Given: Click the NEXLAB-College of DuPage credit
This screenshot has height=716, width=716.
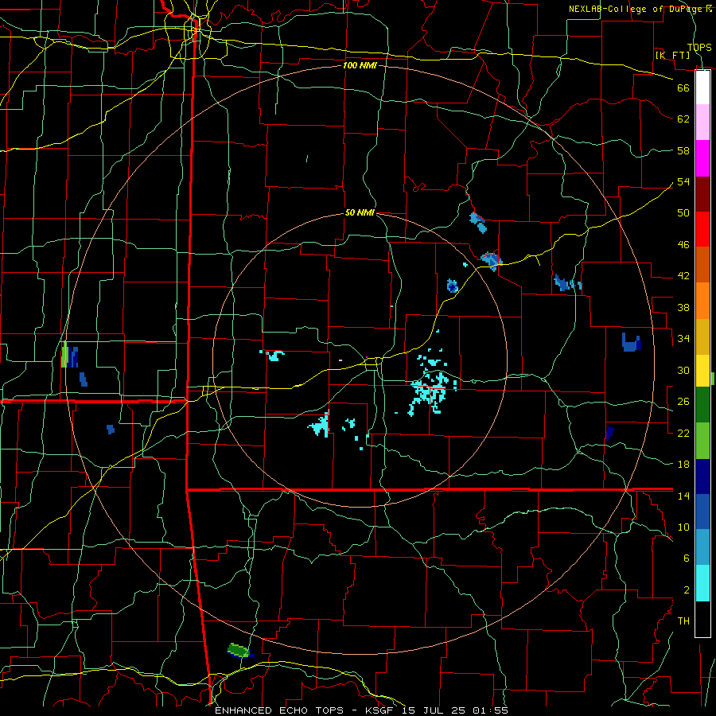Looking at the screenshot, I should click(640, 9).
